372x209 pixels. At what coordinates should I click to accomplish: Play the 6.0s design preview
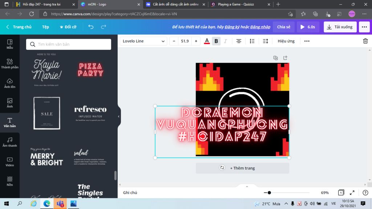pos(308,27)
